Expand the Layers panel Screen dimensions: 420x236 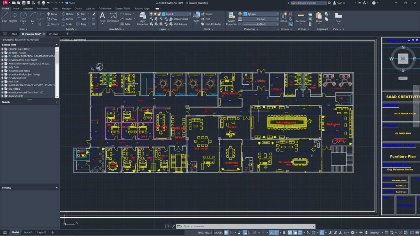coord(164,29)
